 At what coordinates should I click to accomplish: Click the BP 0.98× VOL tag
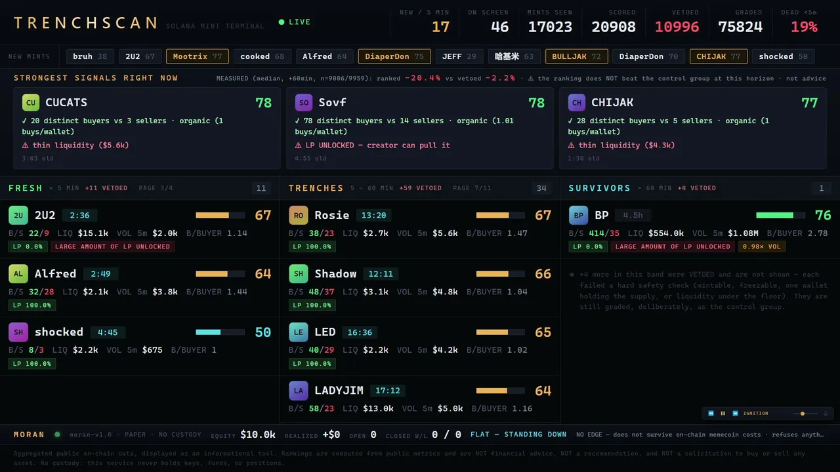pyautogui.click(x=762, y=246)
